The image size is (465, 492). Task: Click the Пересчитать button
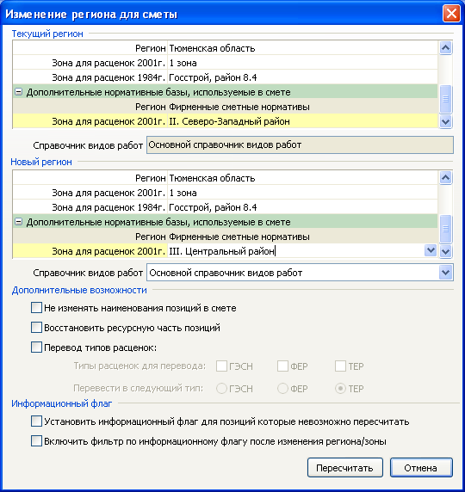tap(345, 468)
